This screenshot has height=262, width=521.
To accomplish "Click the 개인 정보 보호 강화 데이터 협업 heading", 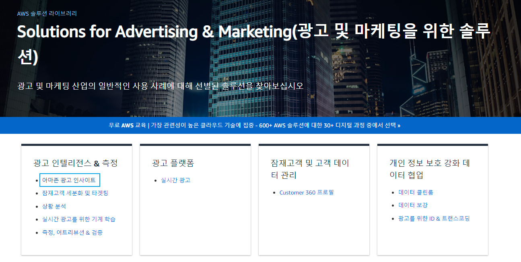I will tap(430, 169).
